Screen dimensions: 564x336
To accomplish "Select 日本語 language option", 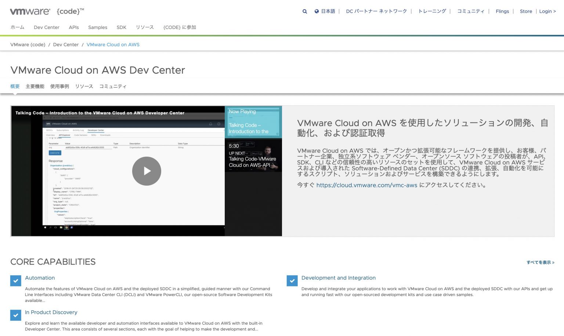I will point(328,11).
